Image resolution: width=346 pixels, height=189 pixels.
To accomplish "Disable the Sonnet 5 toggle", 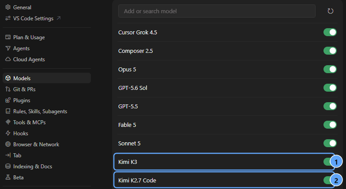I will pyautogui.click(x=330, y=143).
